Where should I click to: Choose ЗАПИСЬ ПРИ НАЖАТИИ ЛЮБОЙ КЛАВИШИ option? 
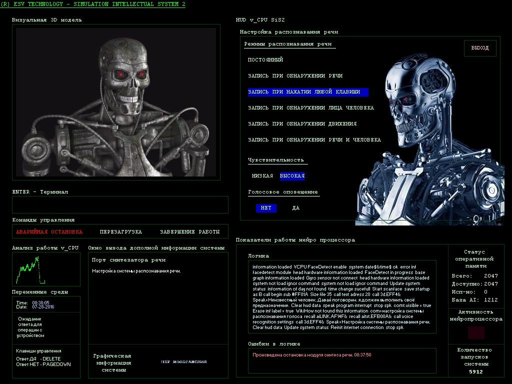(304, 92)
